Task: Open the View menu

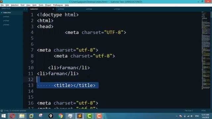Action: pos(28,5)
